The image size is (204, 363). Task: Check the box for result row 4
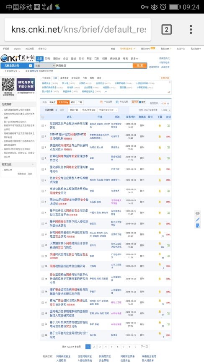click(x=43, y=158)
